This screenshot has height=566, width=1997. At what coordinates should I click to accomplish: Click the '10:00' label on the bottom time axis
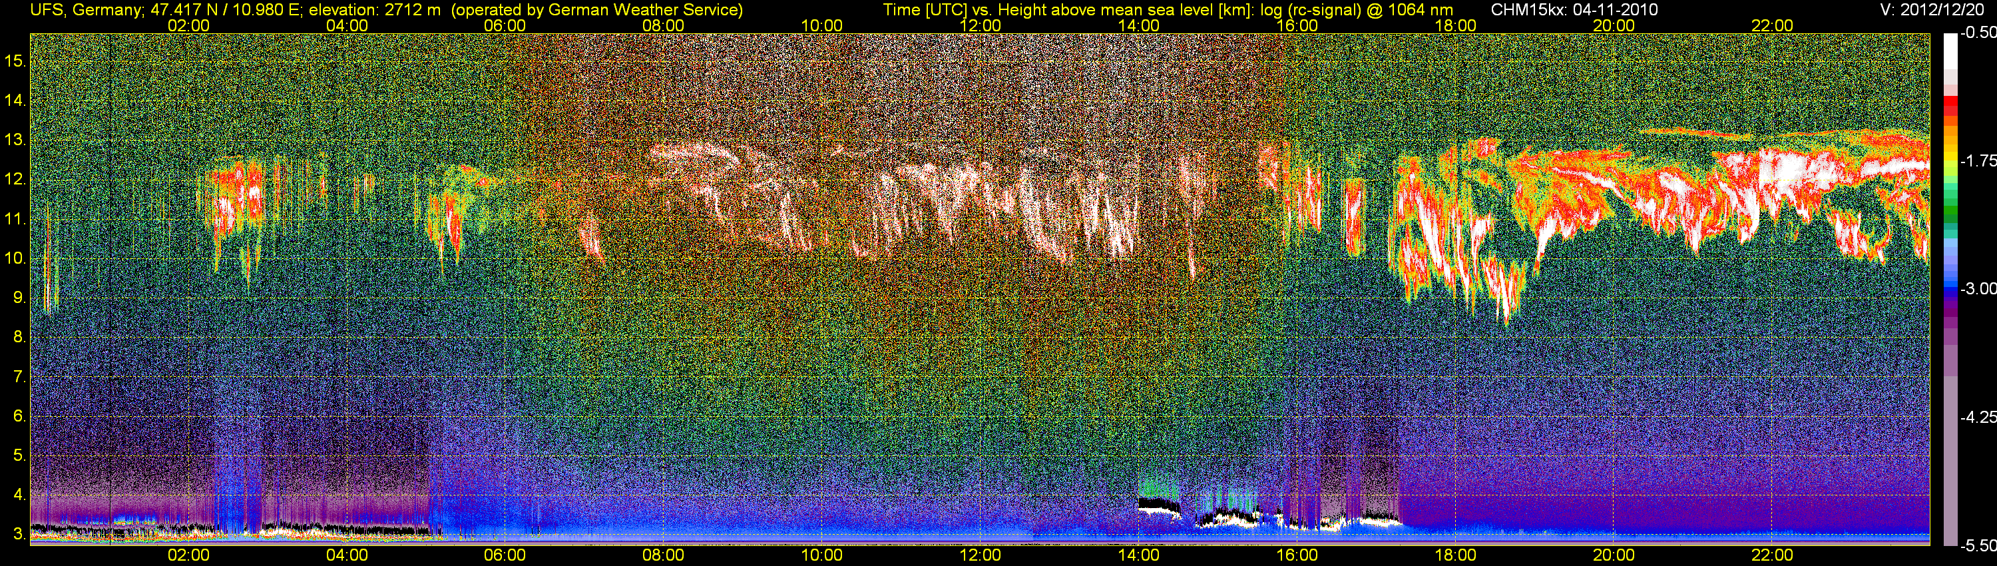[x=821, y=555]
